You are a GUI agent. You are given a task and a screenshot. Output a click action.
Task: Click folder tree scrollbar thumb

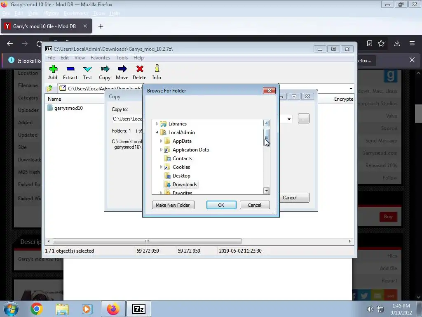pos(267,137)
